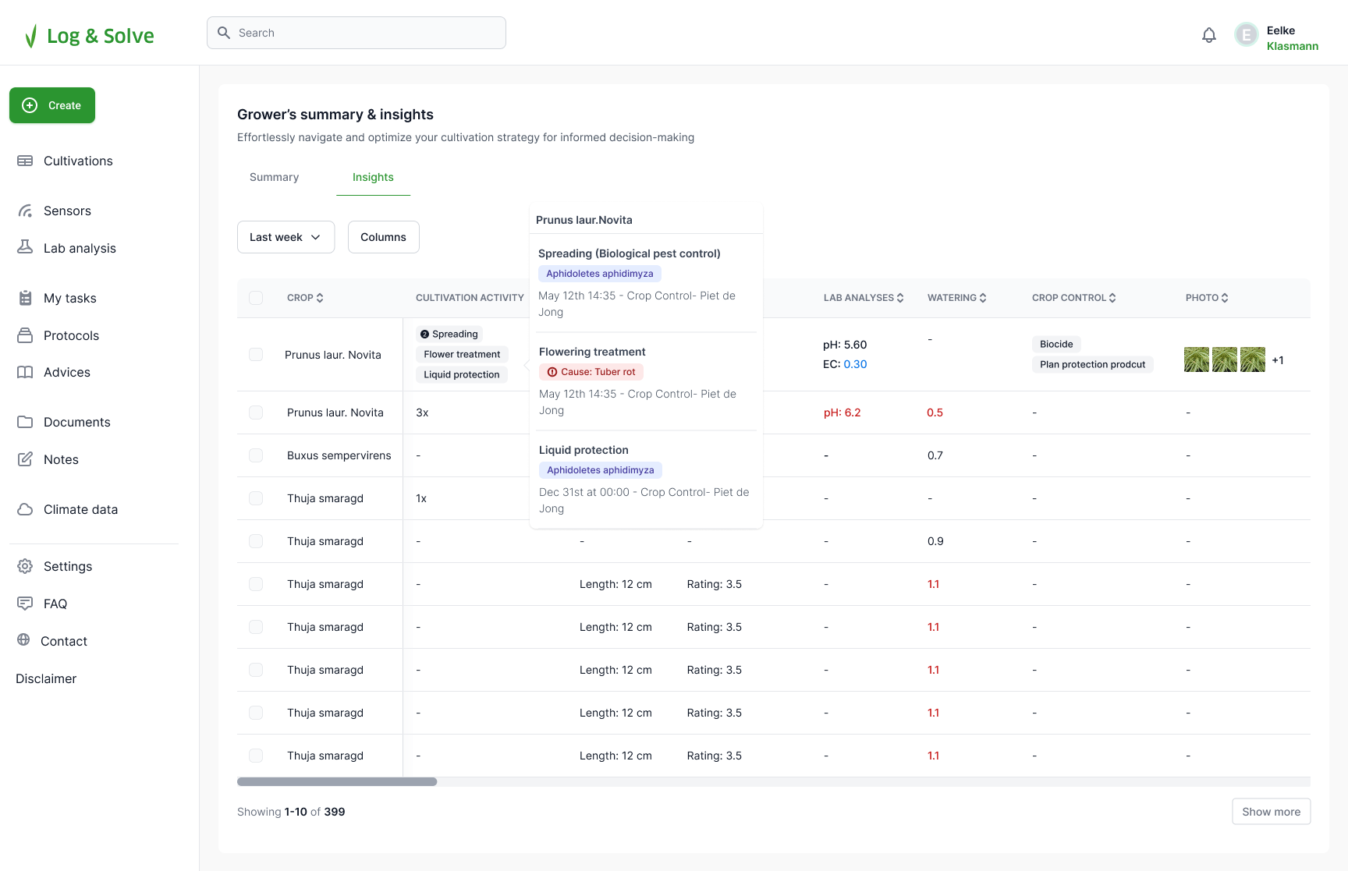Viewport: 1348px width, 871px height.
Task: Click the notification bell icon
Action: 1209,35
